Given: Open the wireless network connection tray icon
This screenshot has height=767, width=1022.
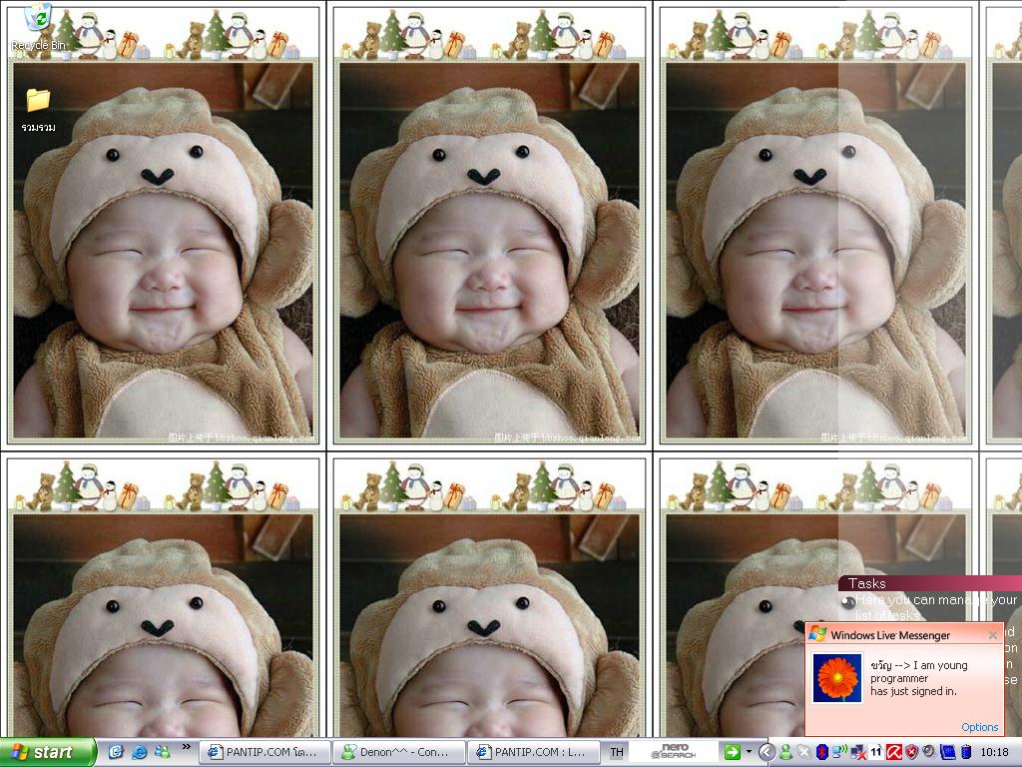Looking at the screenshot, I should 839,752.
